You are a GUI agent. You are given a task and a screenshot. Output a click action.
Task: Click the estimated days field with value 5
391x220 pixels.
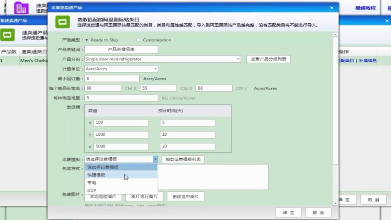pos(187,123)
